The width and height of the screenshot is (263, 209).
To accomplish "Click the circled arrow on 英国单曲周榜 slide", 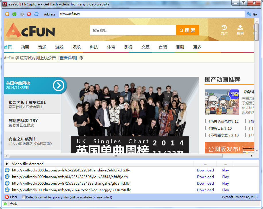I will [59, 85].
